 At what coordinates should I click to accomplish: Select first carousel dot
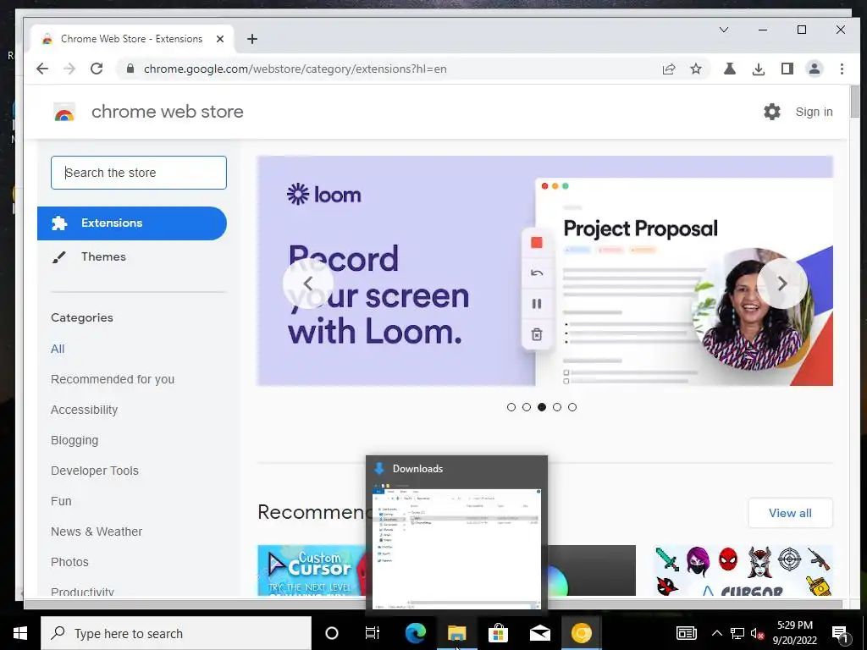click(x=511, y=407)
